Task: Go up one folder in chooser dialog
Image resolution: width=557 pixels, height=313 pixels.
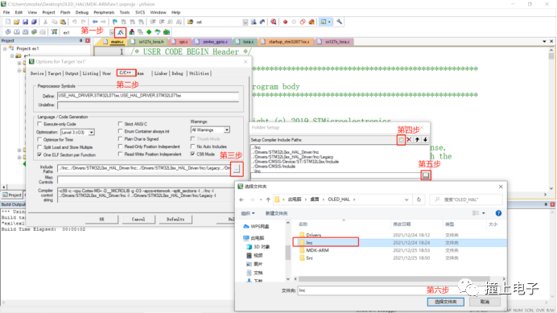Action: click(x=269, y=200)
